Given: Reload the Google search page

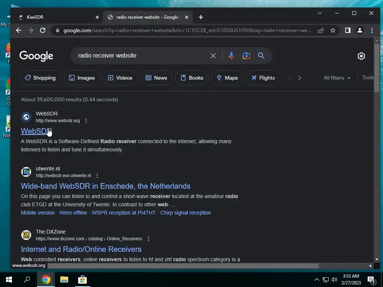Looking at the screenshot, I should 43,30.
